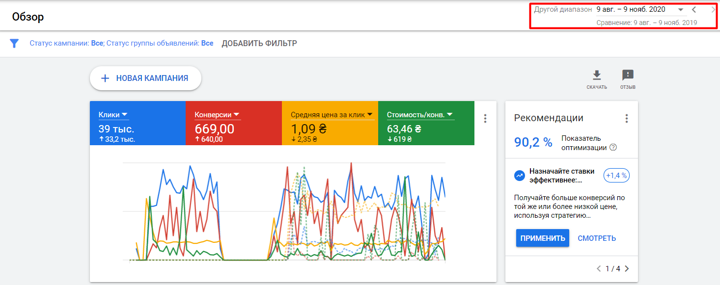Screen dimensions: 720x285
Task: Open the feedback (Отзыв) icon
Action: click(628, 75)
